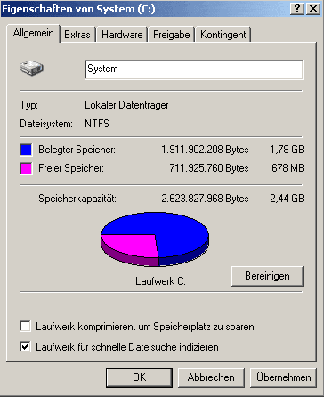Enable Laufwerk komprimieren checkbox
The width and height of the screenshot is (324, 397).
pyautogui.click(x=26, y=327)
